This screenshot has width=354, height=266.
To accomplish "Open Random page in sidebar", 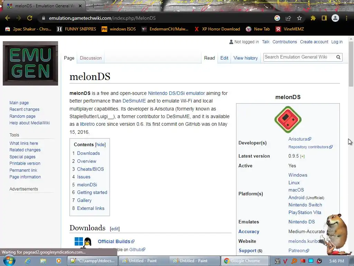I will point(22,116).
